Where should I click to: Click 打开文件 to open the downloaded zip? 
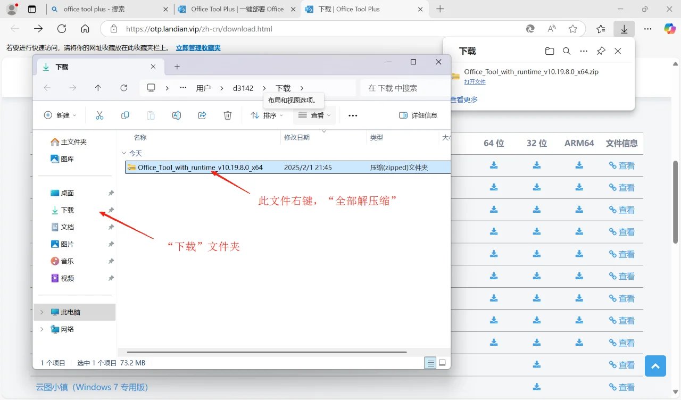pyautogui.click(x=475, y=81)
